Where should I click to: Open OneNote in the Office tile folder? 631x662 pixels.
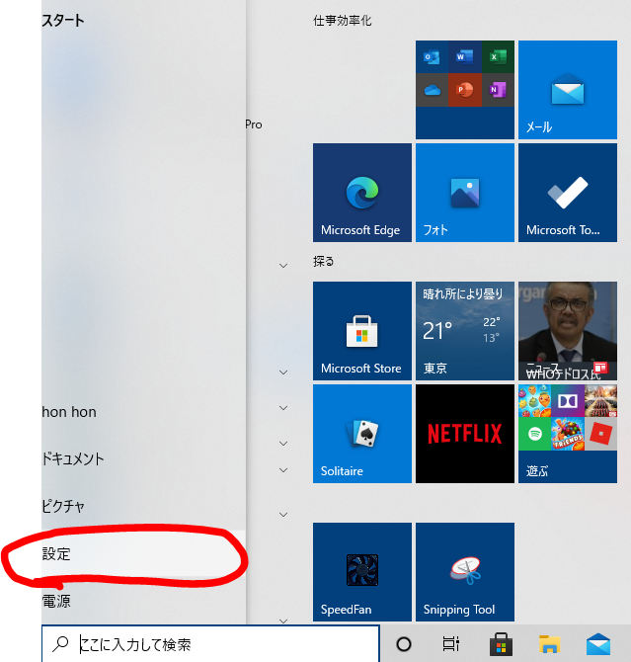click(498, 90)
